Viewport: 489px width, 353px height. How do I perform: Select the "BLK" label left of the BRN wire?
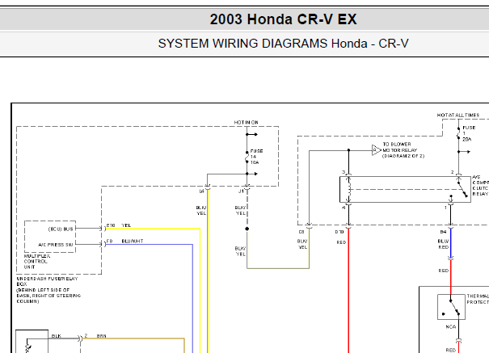(x=56, y=336)
